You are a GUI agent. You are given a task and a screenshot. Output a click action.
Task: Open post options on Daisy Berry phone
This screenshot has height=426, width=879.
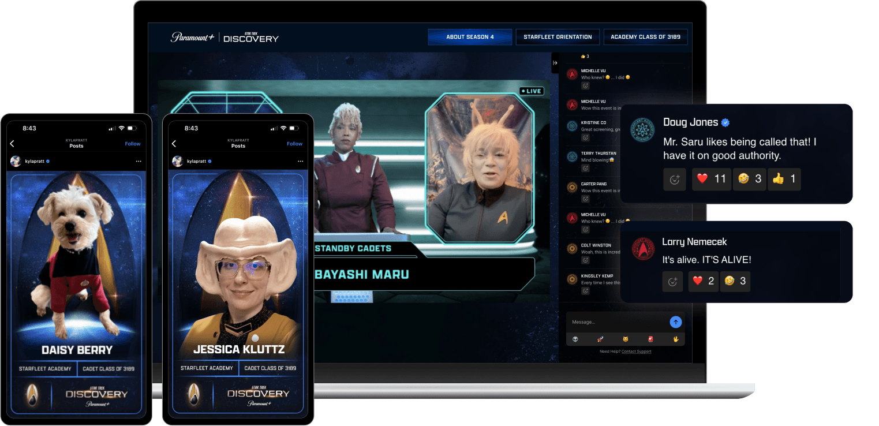click(x=138, y=162)
